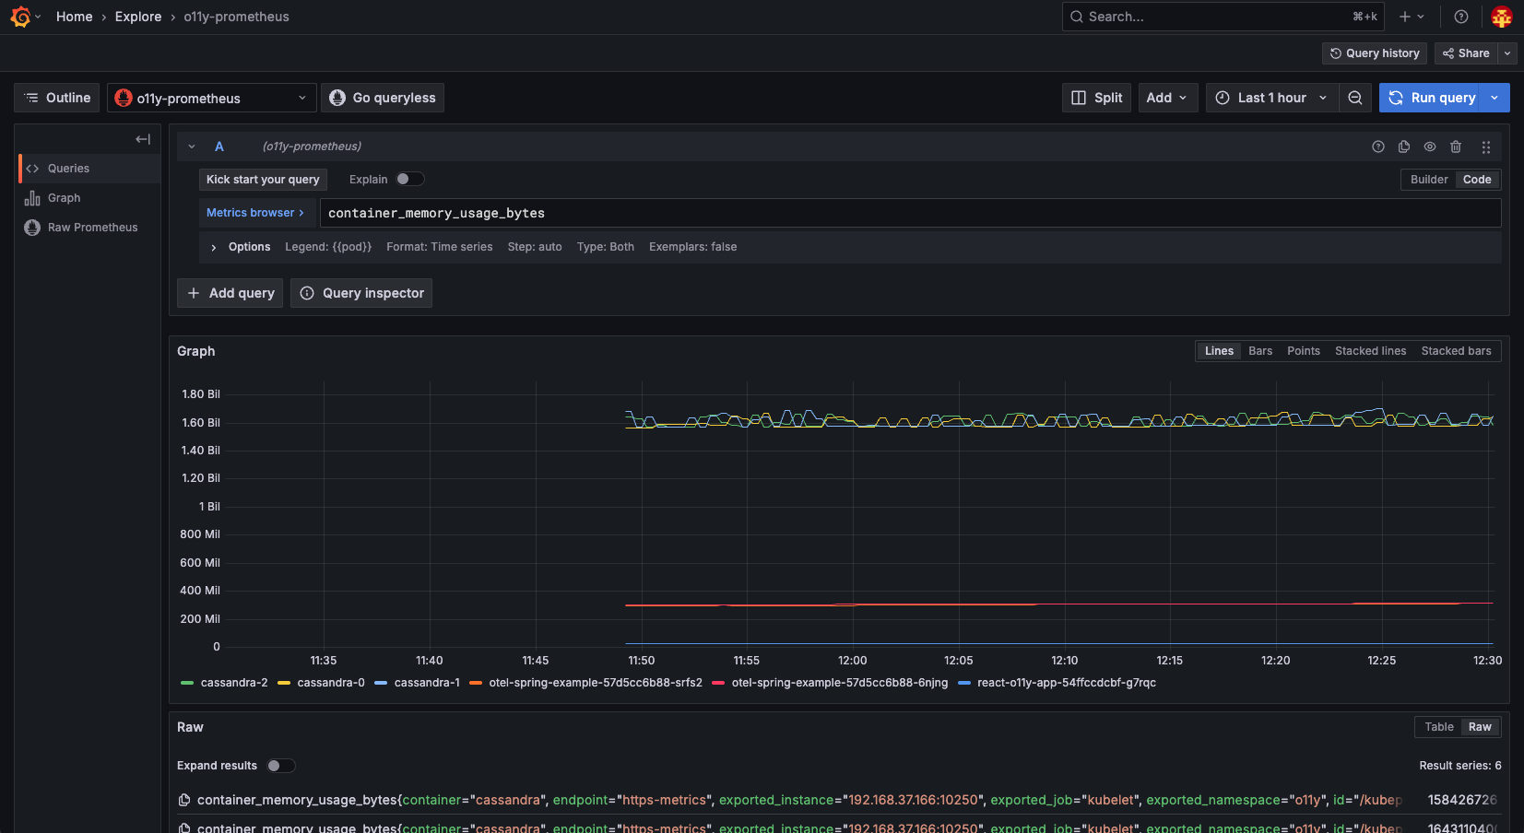The image size is (1524, 833).
Task: Switch to Builder editor mode
Action: click(1429, 180)
